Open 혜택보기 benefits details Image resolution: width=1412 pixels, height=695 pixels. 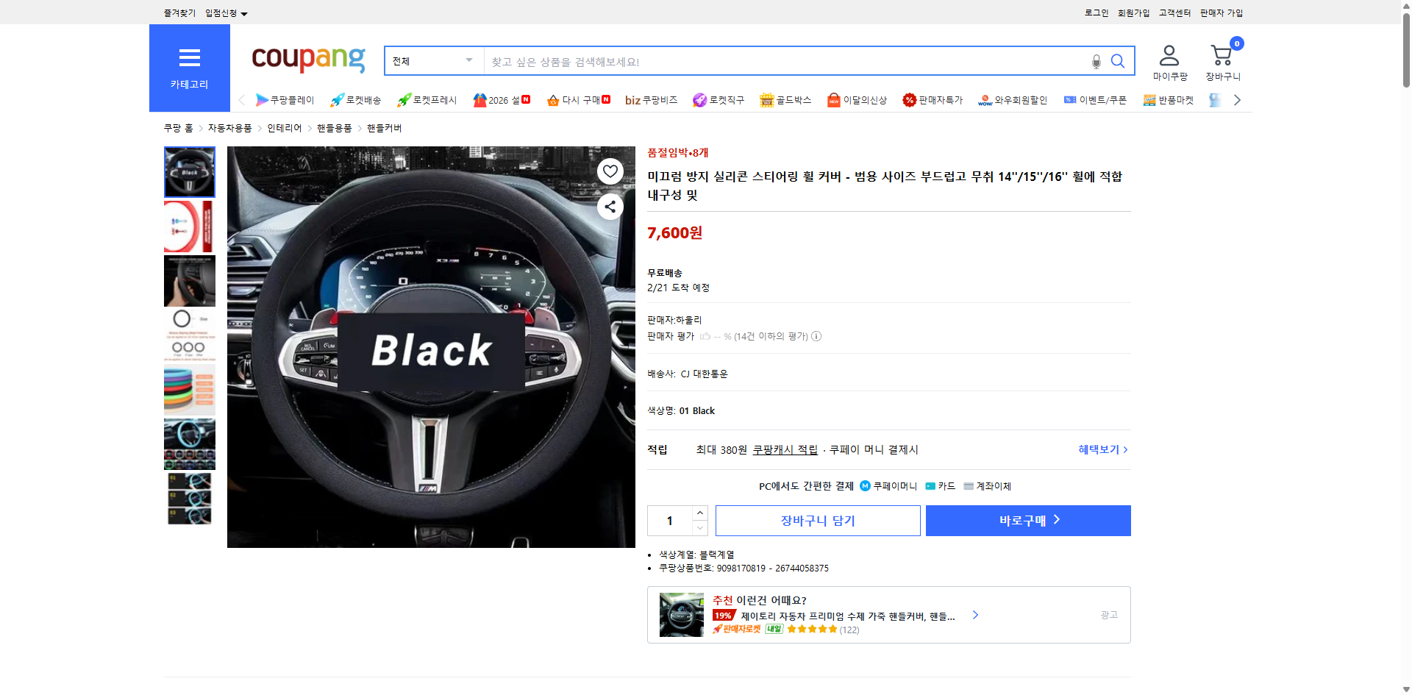1097,449
